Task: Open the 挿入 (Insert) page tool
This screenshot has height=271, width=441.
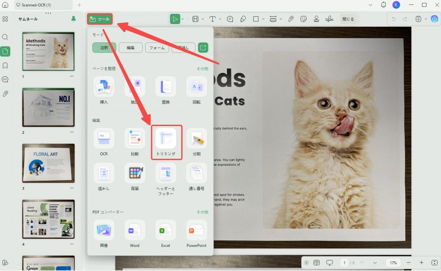Action: coord(104,90)
